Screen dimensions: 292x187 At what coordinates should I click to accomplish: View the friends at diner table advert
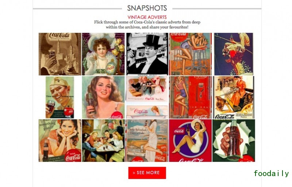[x=103, y=140]
